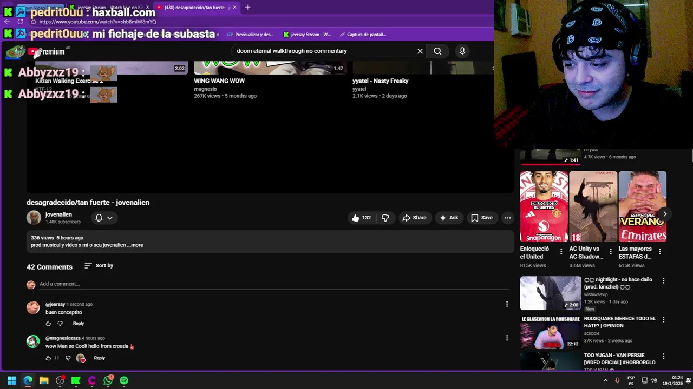Open File Explorer from taskbar

coord(44,380)
